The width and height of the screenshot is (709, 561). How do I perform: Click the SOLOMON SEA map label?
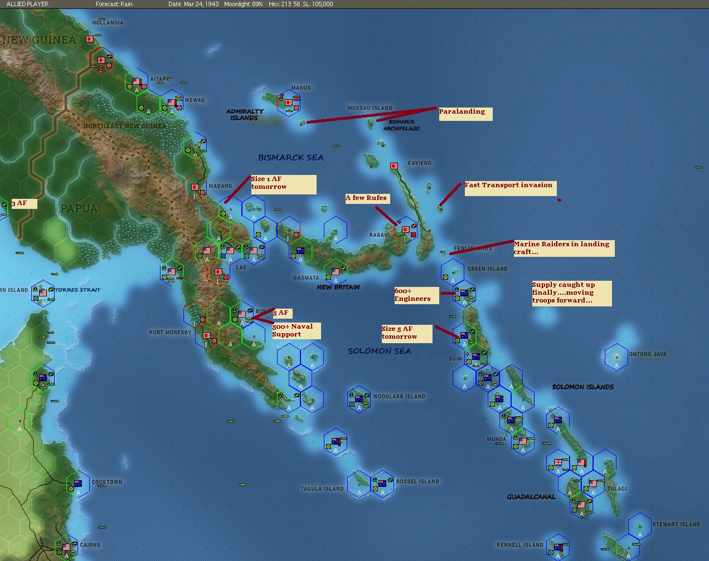coord(379,351)
